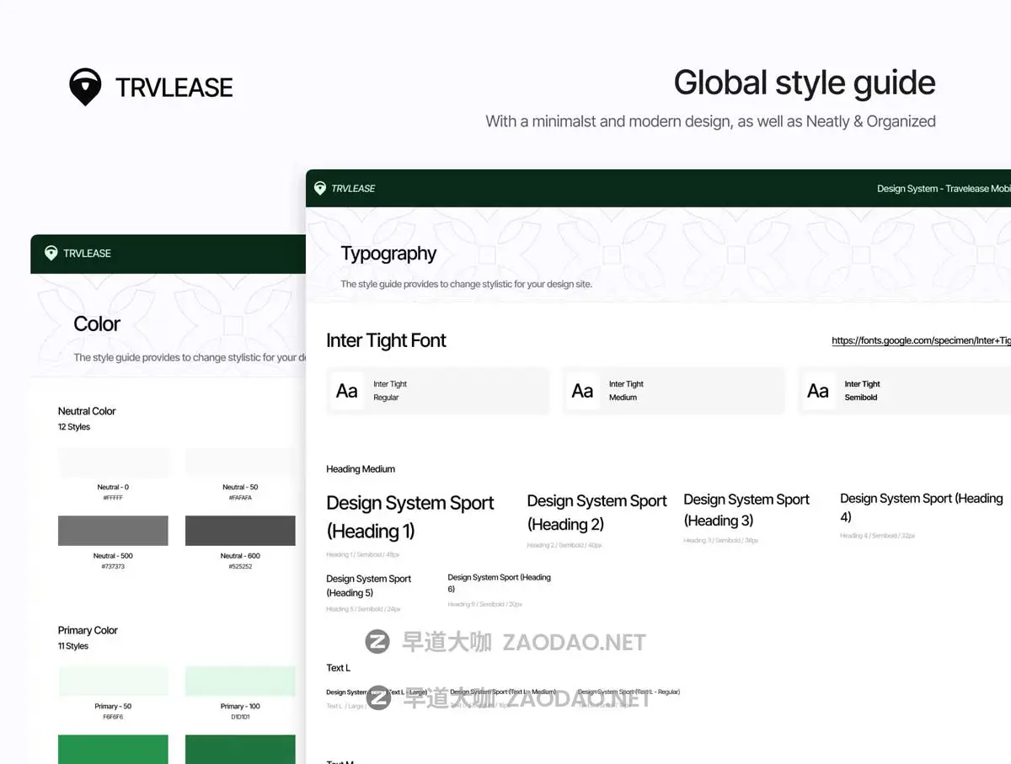Click the Aa icon for Inter Tight Semibold
Viewport: 1011px width, 764px height.
[x=818, y=390]
